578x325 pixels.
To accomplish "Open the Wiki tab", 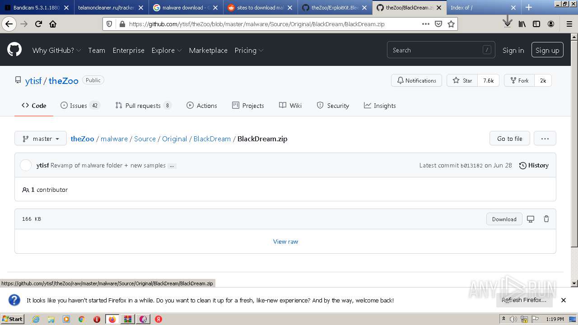I will 290,106.
